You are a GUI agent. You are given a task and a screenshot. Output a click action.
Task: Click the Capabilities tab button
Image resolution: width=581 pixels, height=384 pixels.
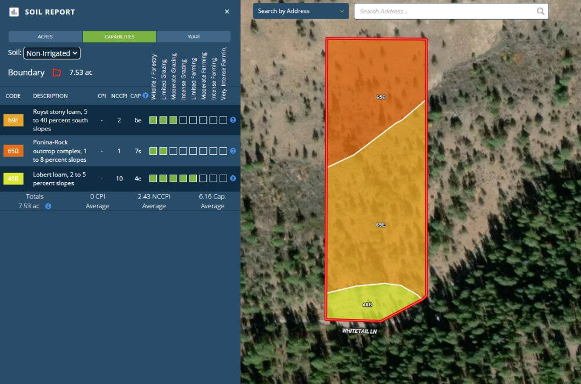pos(119,36)
